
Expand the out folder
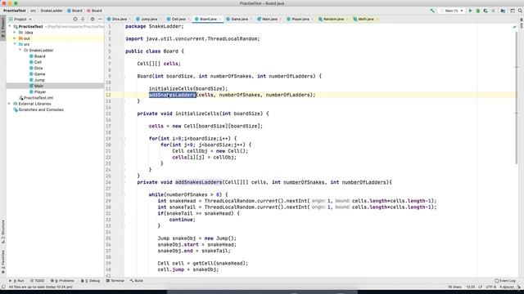pyautogui.click(x=15, y=38)
